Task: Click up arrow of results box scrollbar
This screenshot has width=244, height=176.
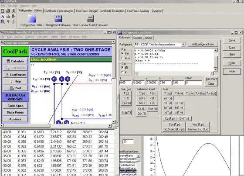Action: (216, 50)
